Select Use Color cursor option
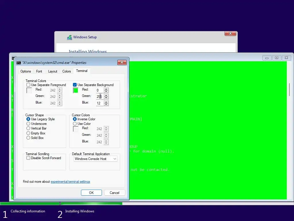294x221 pixels. [x=75, y=124]
